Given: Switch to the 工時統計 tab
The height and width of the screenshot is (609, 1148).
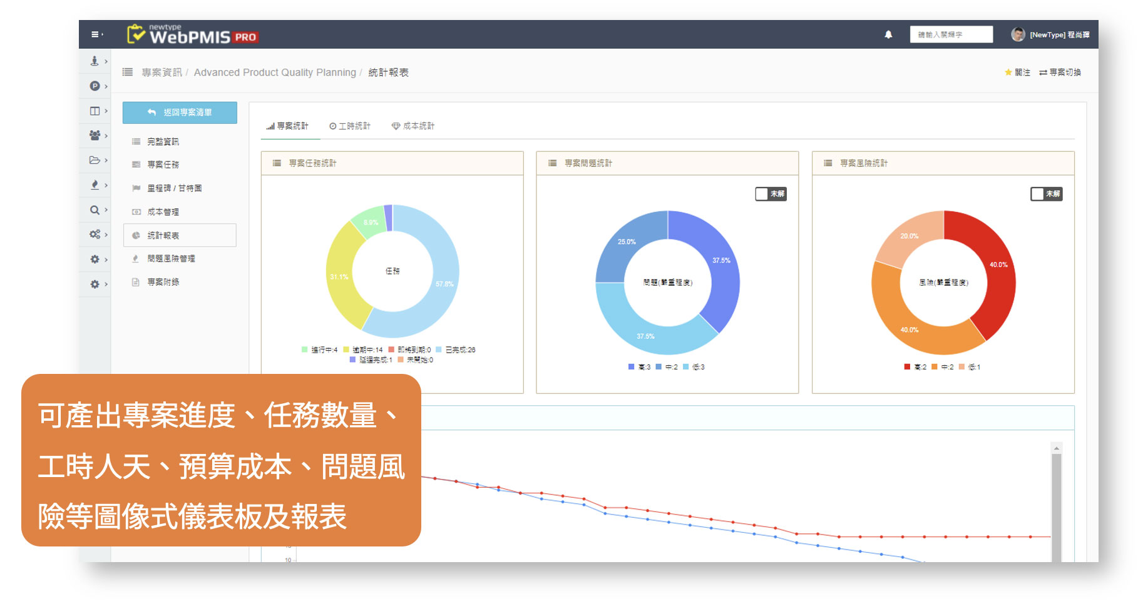Looking at the screenshot, I should (x=350, y=126).
